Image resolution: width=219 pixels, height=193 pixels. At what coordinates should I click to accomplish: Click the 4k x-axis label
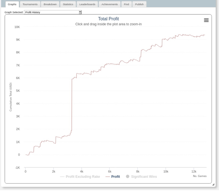tap(82, 171)
